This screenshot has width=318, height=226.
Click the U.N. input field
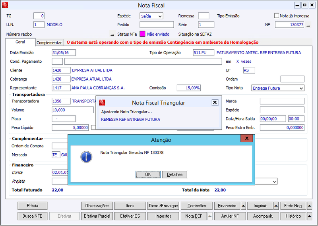point(39,25)
